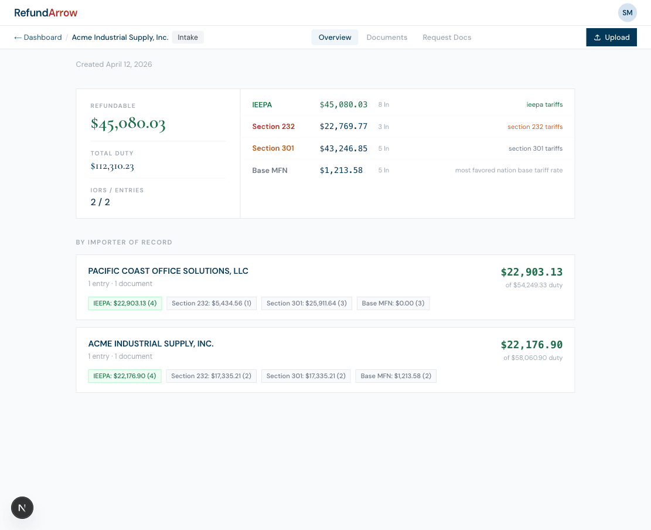Select the Section 301 chip for Pacific Coast
651x530 pixels.
[306, 303]
